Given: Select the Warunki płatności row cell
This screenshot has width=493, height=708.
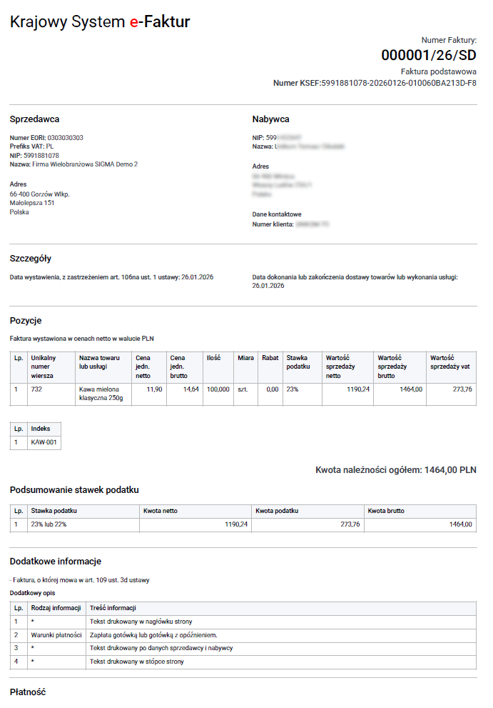Looking at the screenshot, I should 56,635.
